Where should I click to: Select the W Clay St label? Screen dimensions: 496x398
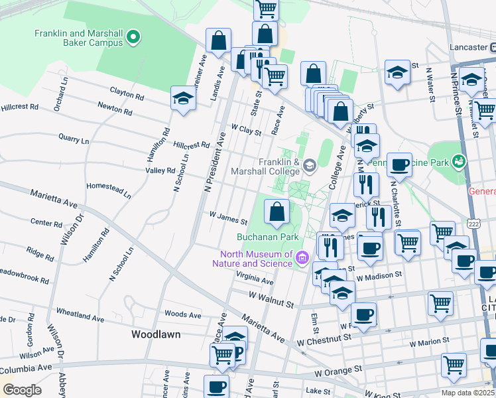(247, 130)
